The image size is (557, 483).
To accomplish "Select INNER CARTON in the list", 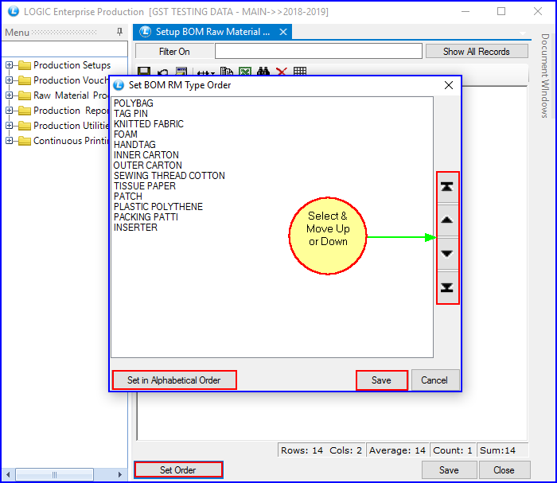I will [x=146, y=155].
